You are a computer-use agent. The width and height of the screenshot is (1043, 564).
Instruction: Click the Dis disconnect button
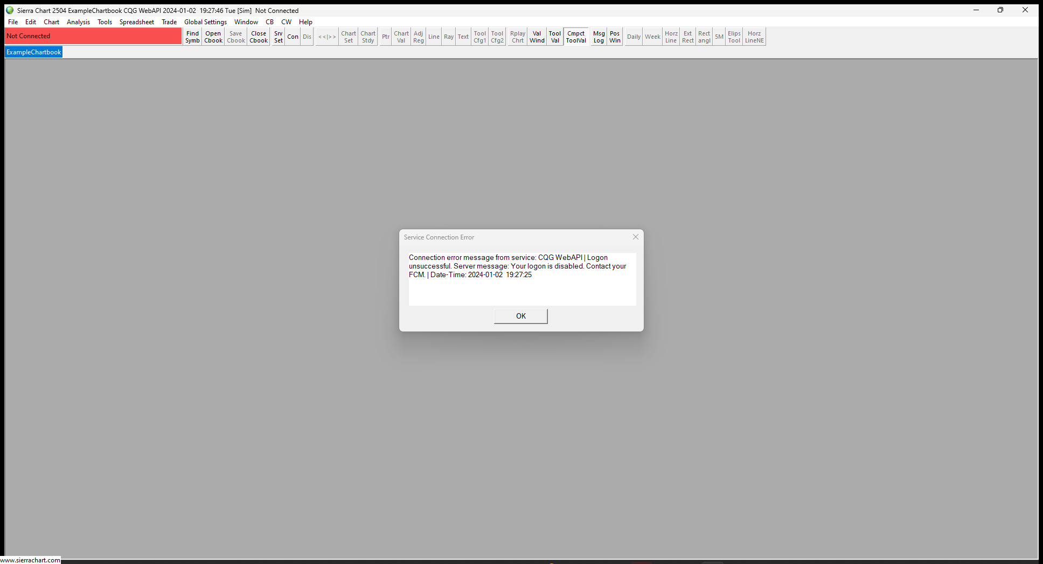pyautogui.click(x=307, y=37)
